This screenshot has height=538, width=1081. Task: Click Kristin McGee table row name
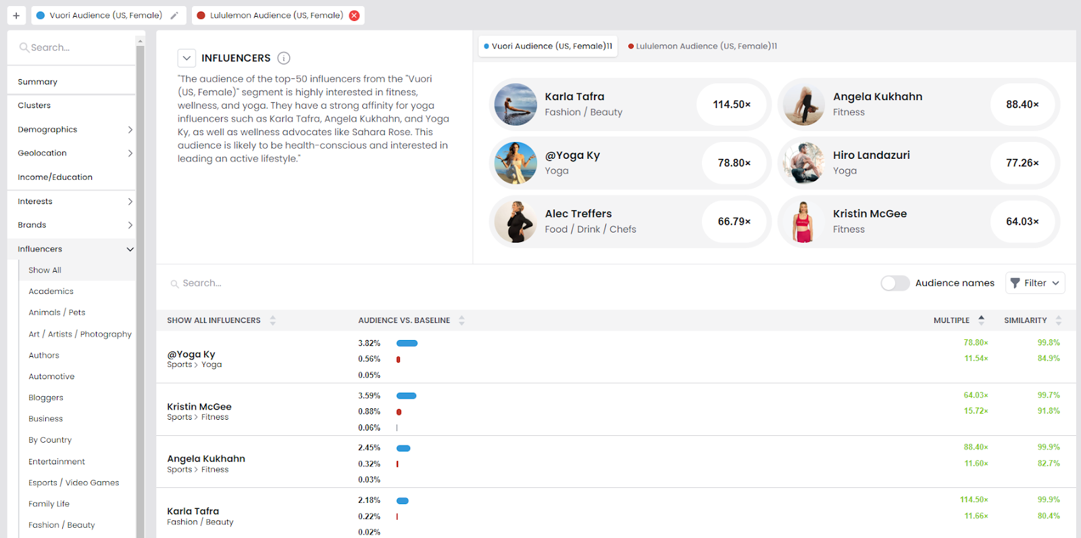pos(199,407)
